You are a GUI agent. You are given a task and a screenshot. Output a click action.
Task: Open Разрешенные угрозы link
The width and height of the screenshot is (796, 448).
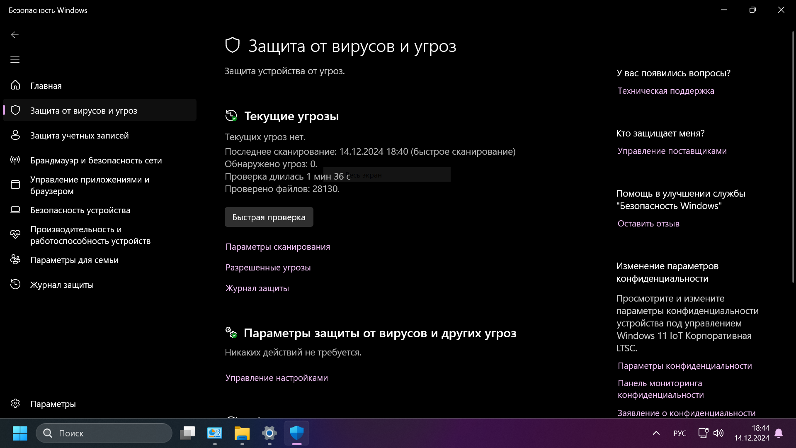268,268
